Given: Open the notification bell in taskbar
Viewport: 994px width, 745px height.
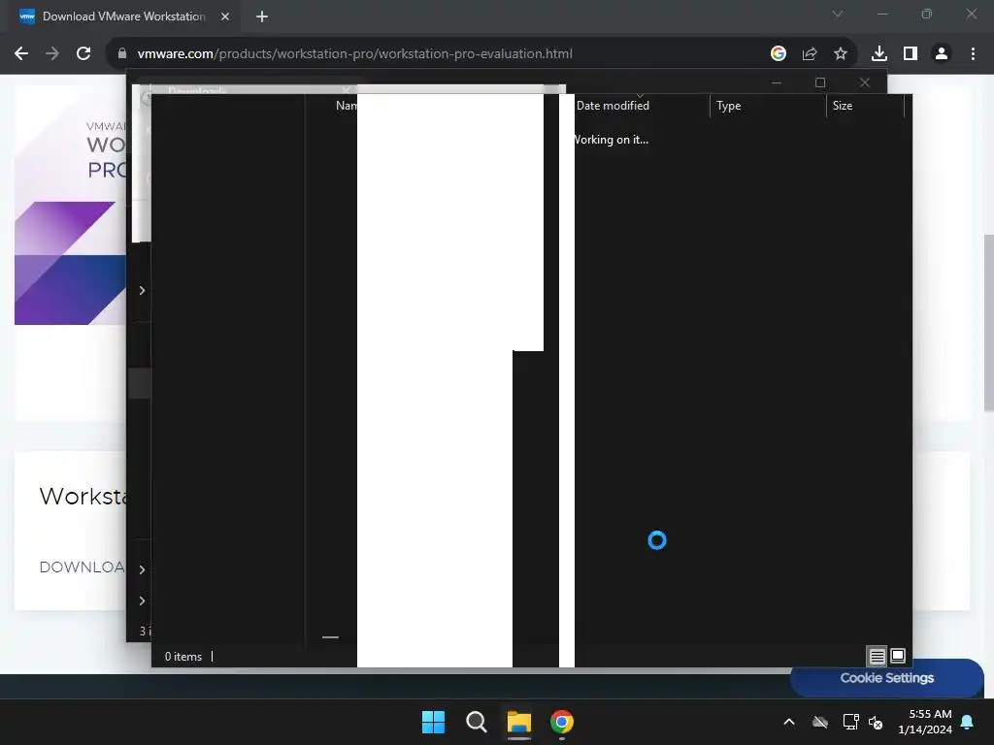Looking at the screenshot, I should (968, 722).
